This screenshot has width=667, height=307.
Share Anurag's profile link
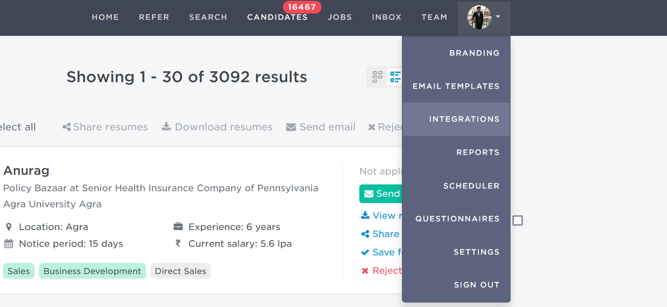380,234
